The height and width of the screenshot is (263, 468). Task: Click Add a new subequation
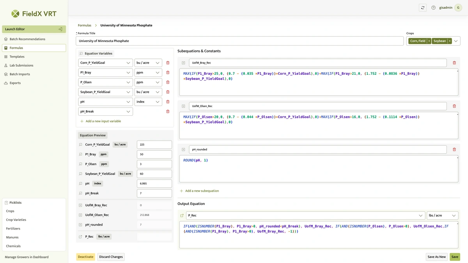click(199, 191)
